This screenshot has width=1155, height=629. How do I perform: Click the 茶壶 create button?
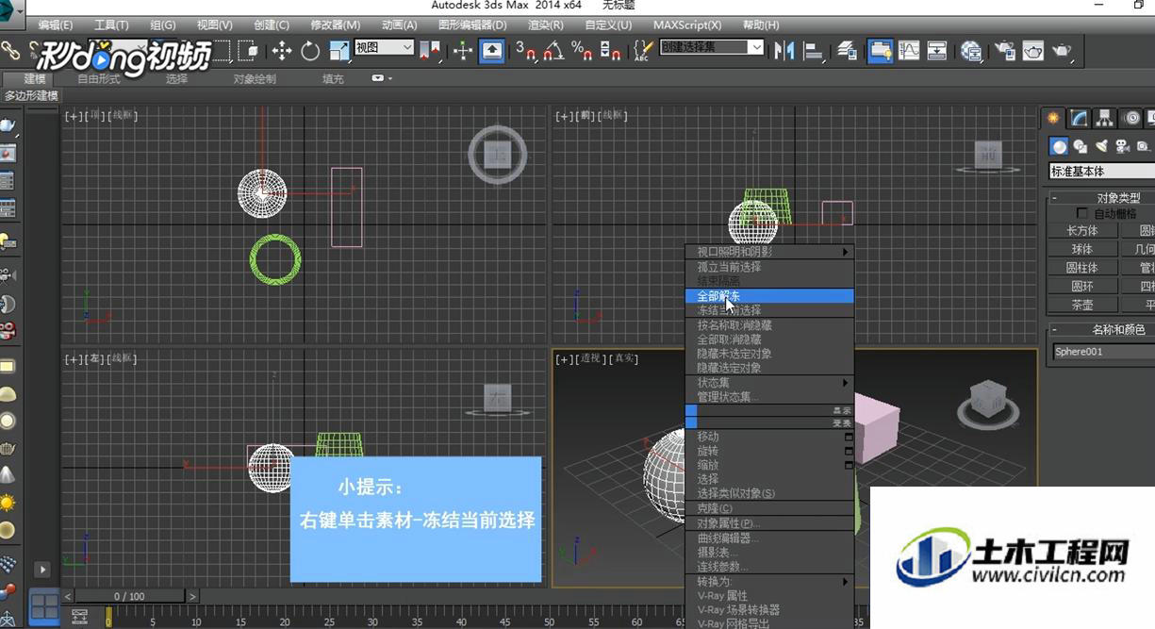pyautogui.click(x=1082, y=305)
